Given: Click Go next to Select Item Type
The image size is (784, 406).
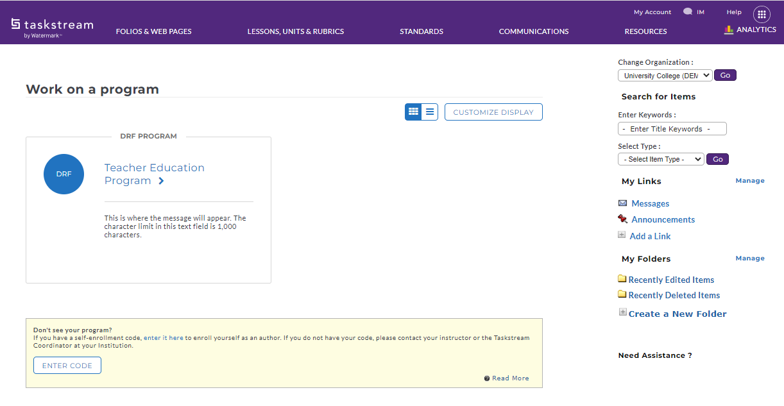Looking at the screenshot, I should click(x=717, y=159).
